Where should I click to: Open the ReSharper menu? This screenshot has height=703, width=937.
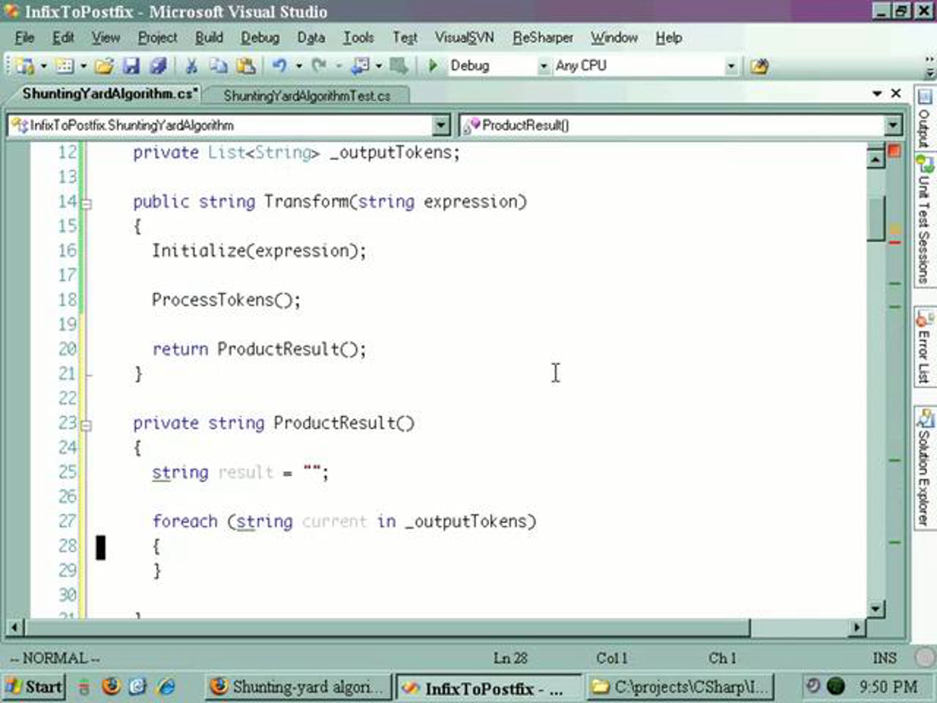[543, 38]
